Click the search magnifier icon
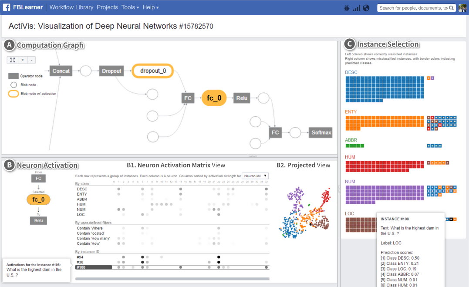 [x=452, y=8]
